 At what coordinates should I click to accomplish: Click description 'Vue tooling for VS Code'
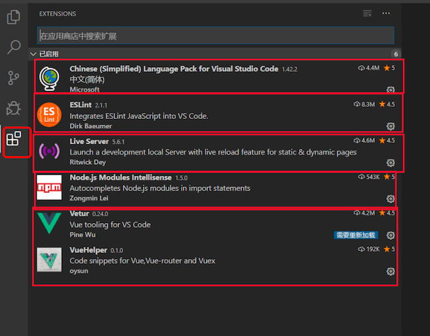110,224
